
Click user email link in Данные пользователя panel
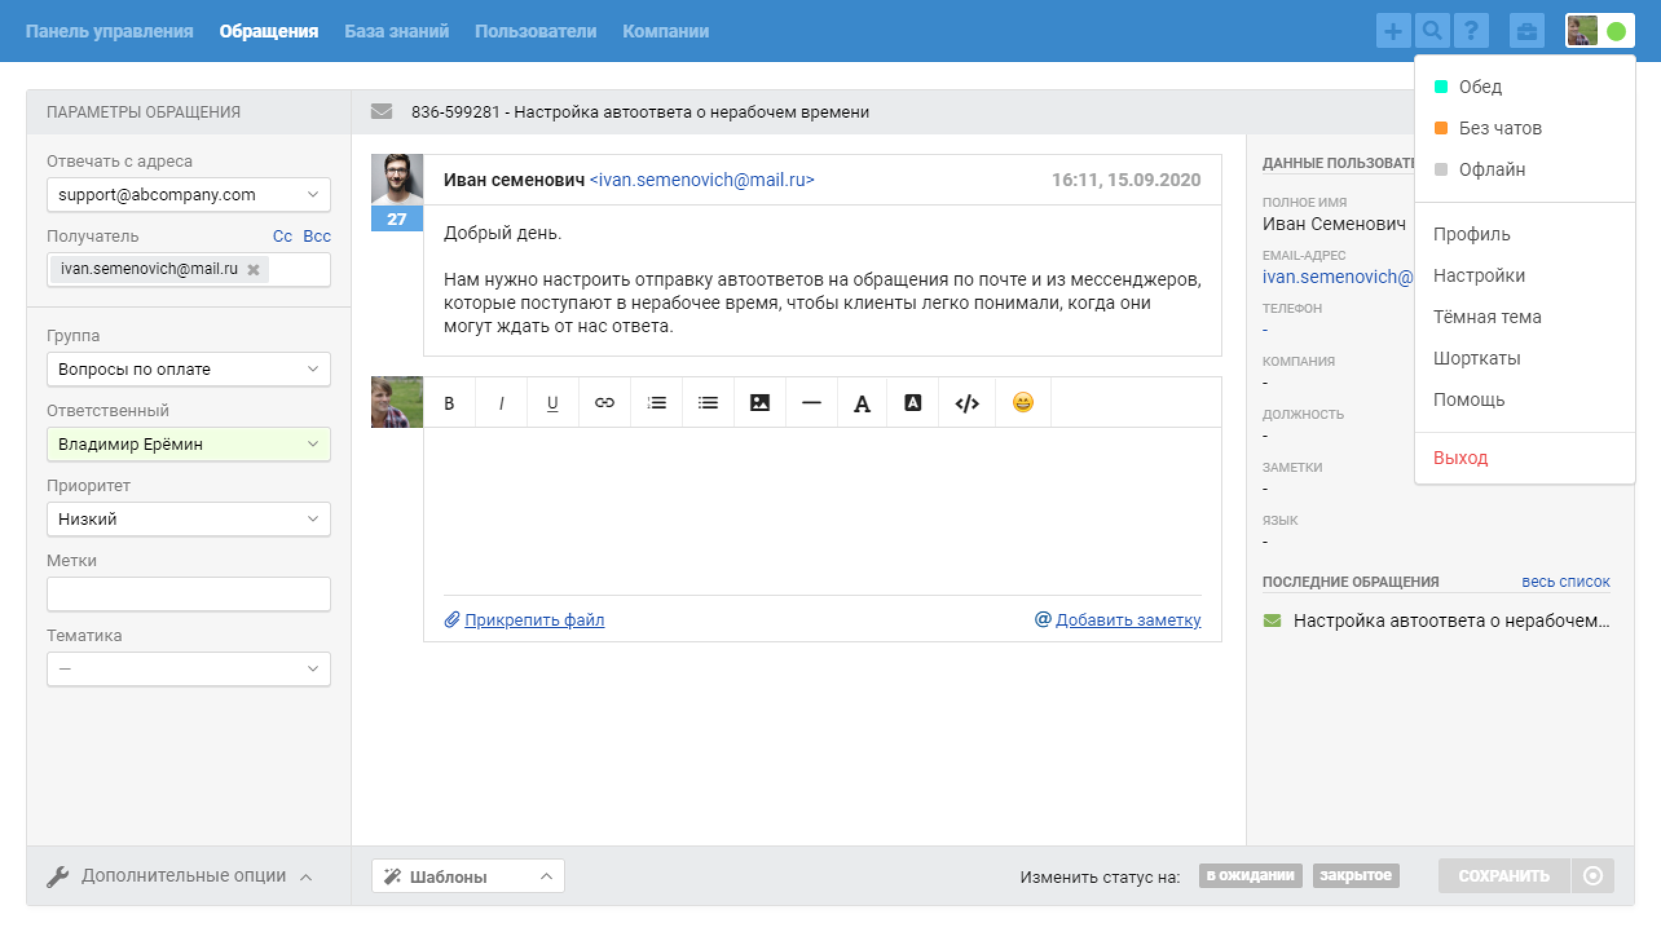[x=1338, y=277]
